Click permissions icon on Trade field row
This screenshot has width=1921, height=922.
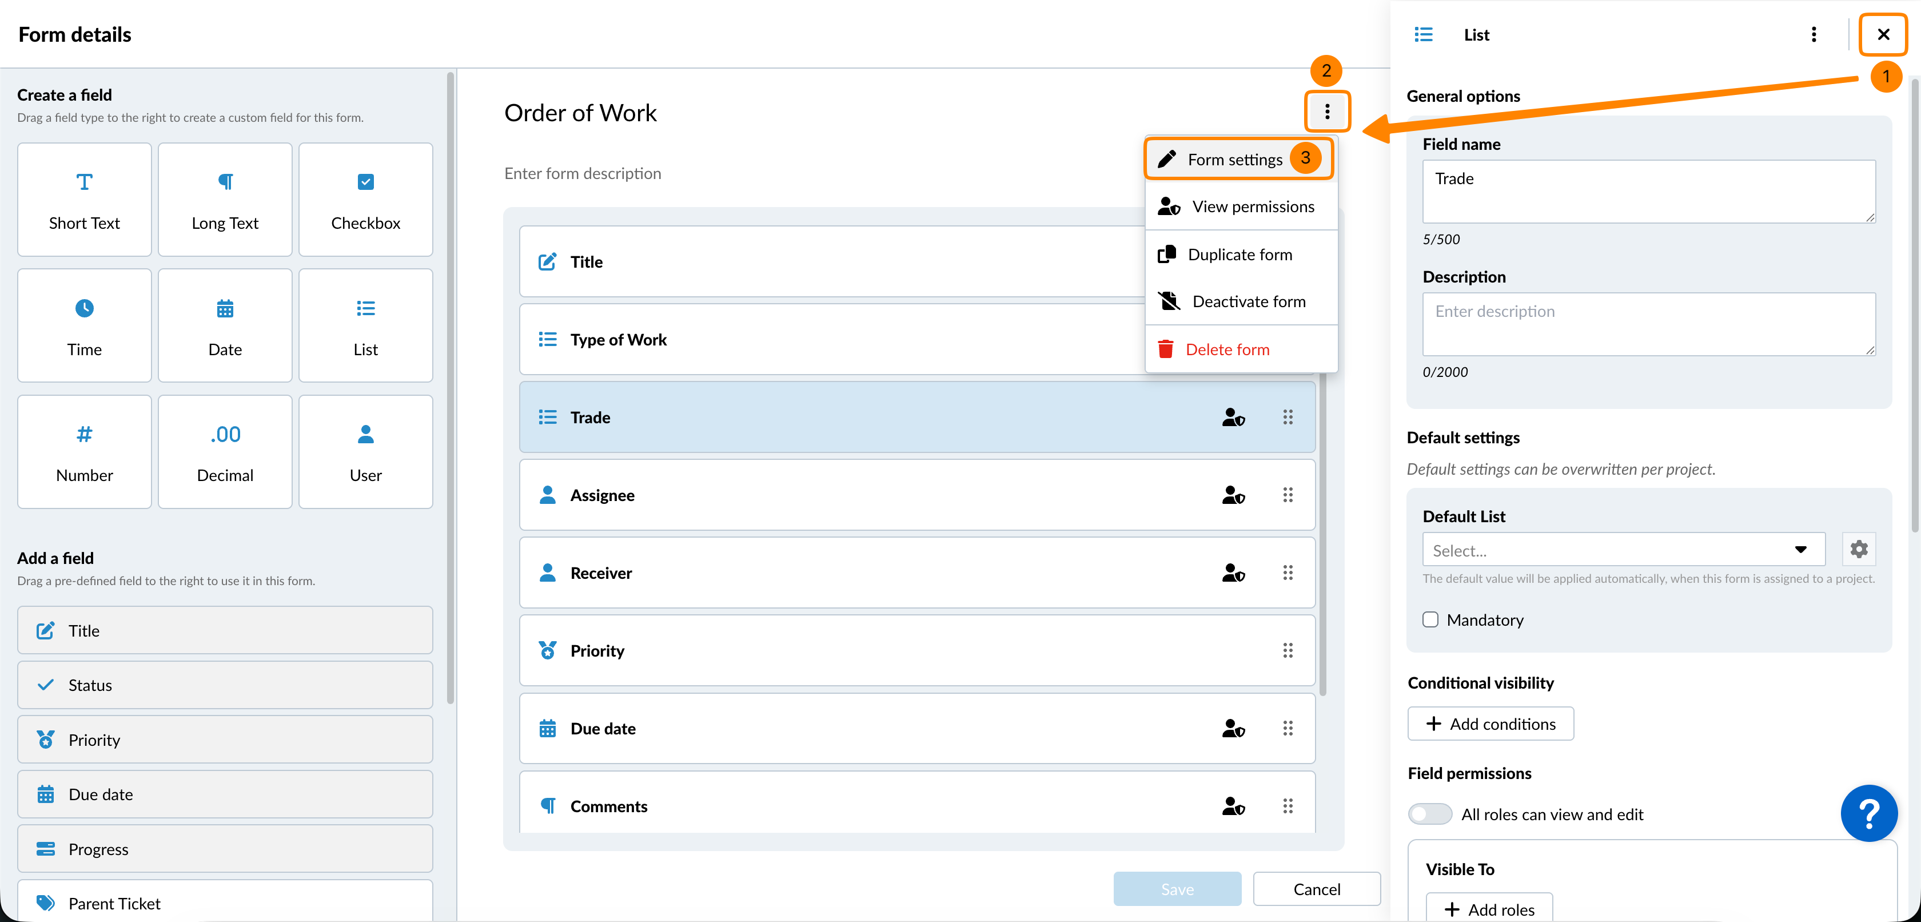tap(1233, 418)
